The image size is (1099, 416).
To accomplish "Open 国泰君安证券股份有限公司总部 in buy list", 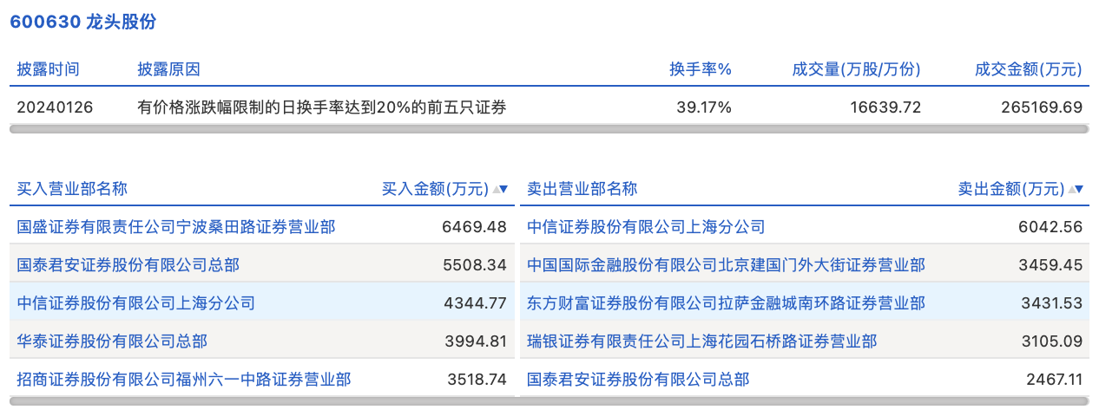I will (128, 265).
